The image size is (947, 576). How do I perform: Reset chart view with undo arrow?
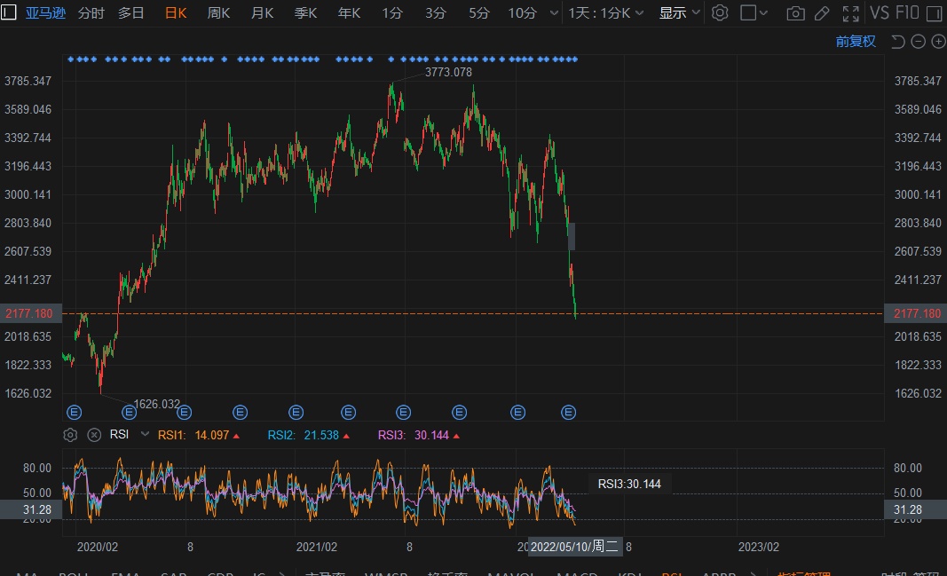tap(897, 42)
